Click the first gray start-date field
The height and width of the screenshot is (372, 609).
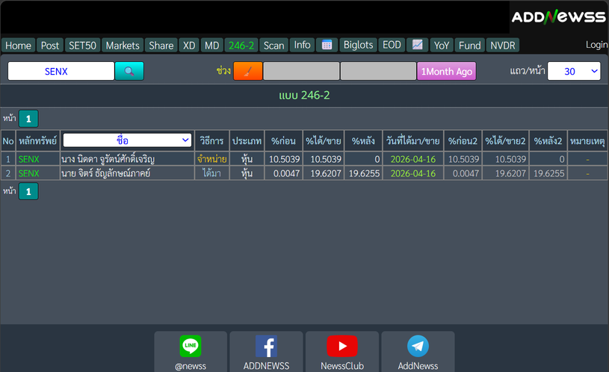300,71
